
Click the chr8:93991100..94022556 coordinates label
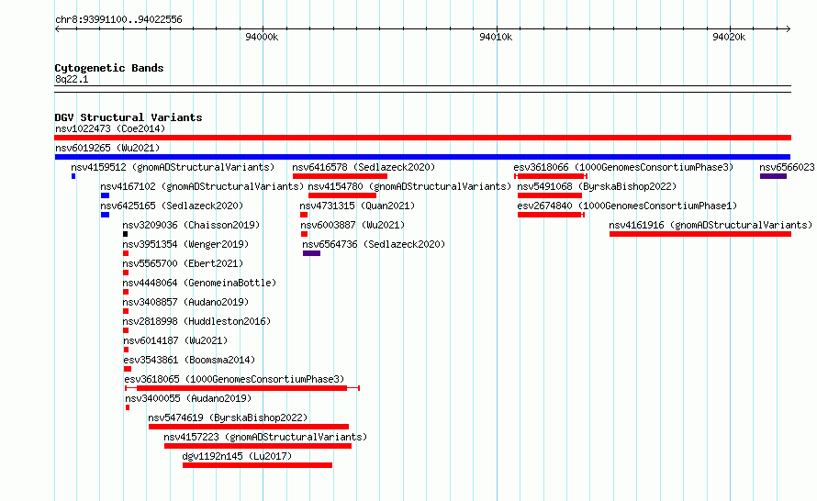[x=118, y=20]
